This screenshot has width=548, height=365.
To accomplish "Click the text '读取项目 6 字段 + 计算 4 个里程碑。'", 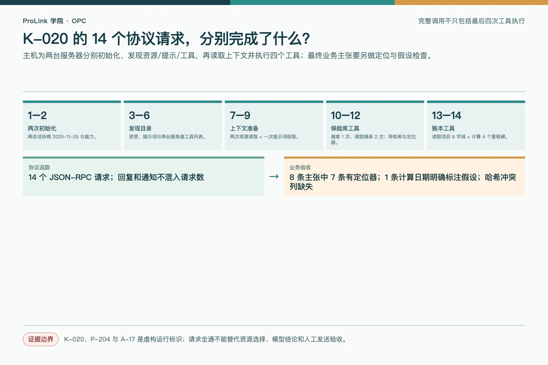I will click(471, 137).
